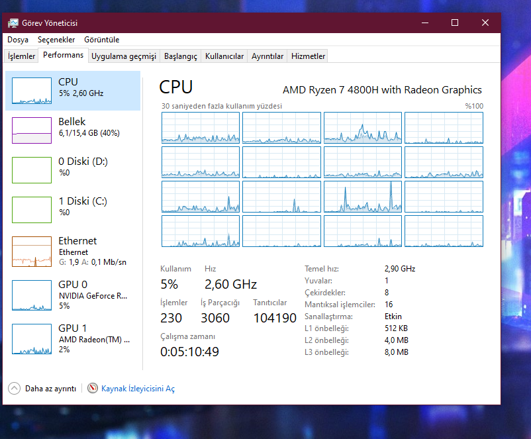
Task: Open the Dosya menu
Action: click(x=18, y=40)
